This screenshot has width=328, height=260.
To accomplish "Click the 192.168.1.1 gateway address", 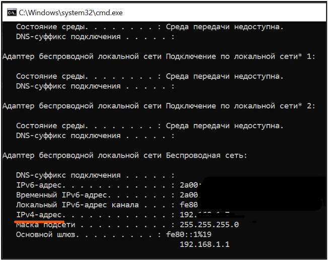I will 204,244.
